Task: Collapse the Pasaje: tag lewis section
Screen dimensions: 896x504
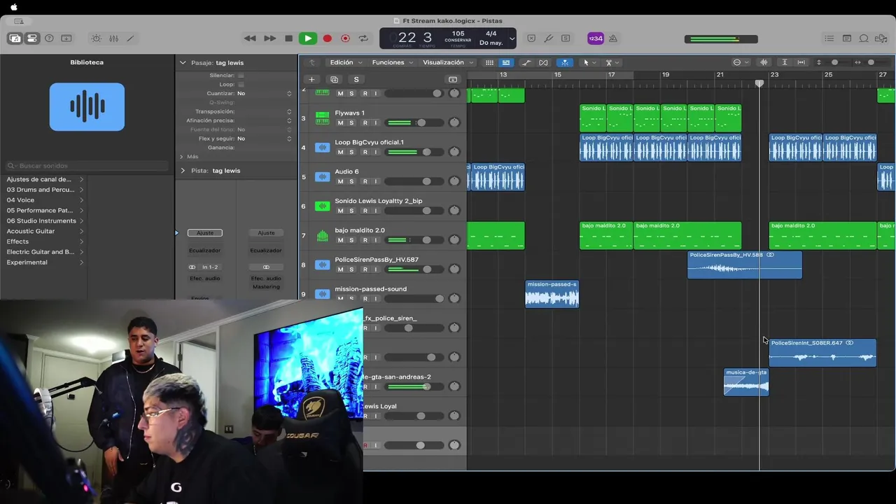Action: 183,62
